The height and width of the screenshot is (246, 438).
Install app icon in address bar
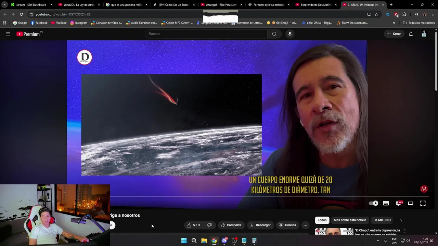[369, 14]
